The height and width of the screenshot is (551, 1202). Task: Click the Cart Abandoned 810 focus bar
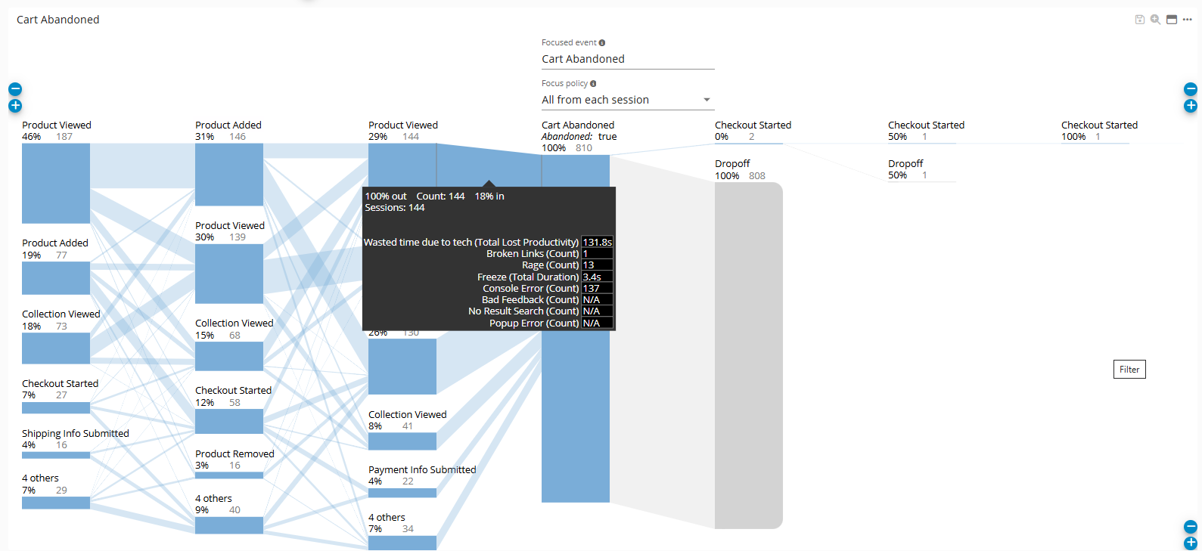tap(575, 416)
